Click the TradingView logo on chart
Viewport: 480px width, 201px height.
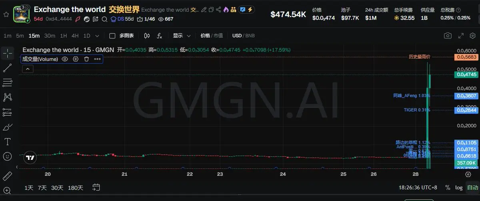[29, 157]
